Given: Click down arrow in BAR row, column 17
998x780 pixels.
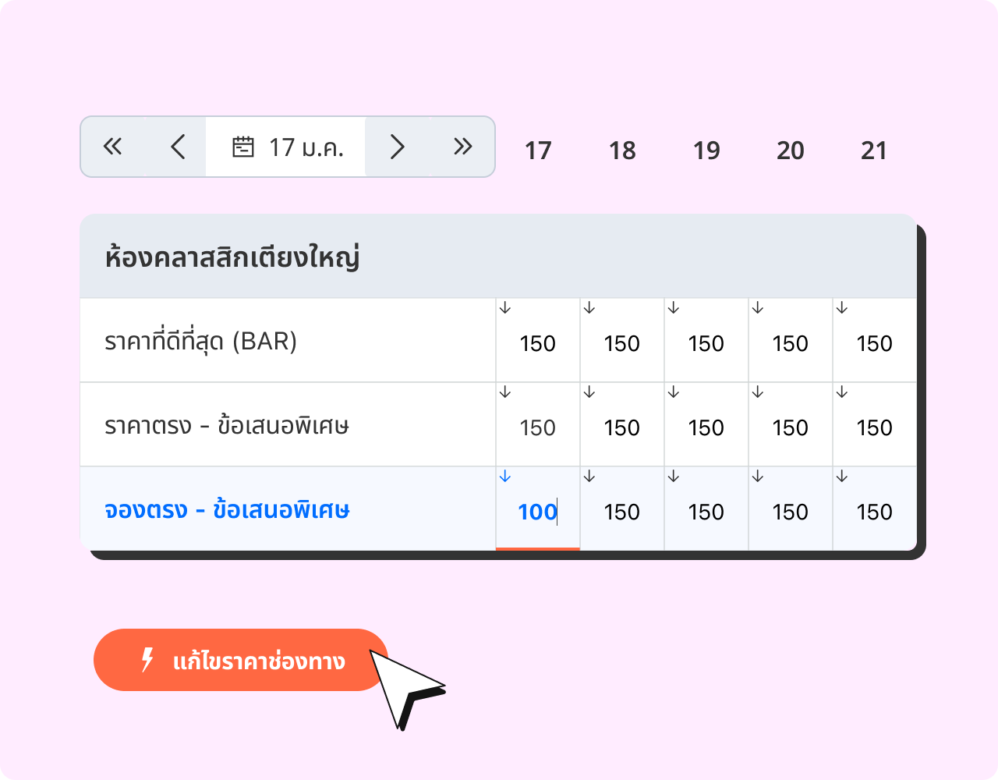Looking at the screenshot, I should coord(505,308).
